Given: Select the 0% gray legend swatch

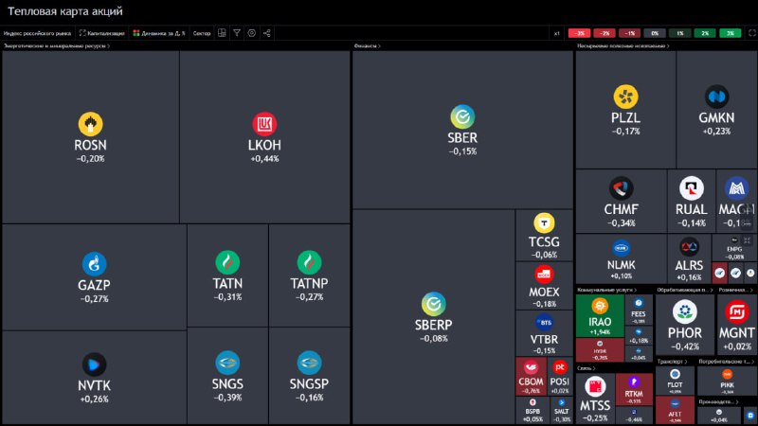Looking at the screenshot, I should [x=655, y=33].
